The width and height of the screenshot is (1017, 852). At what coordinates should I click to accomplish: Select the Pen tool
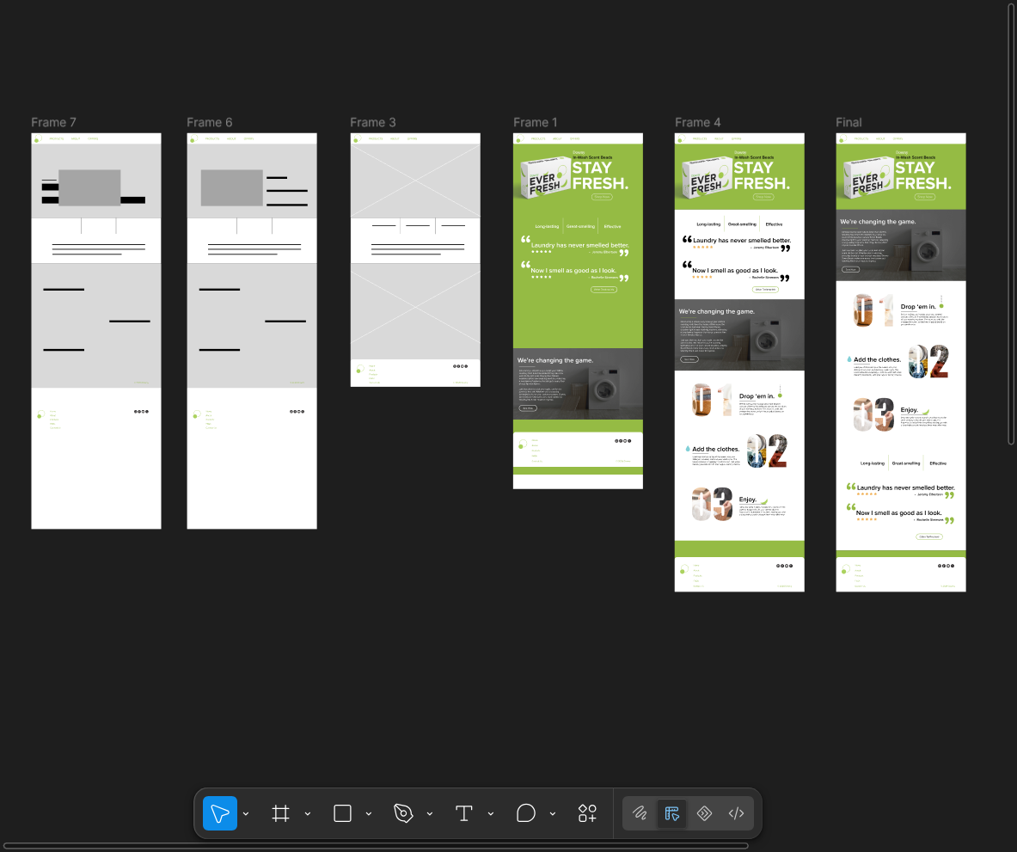pos(403,813)
